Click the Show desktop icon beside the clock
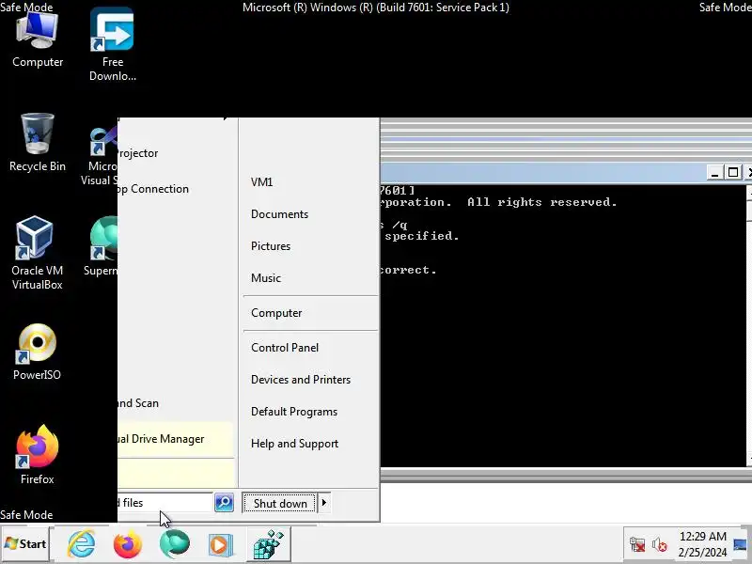 [x=741, y=545]
